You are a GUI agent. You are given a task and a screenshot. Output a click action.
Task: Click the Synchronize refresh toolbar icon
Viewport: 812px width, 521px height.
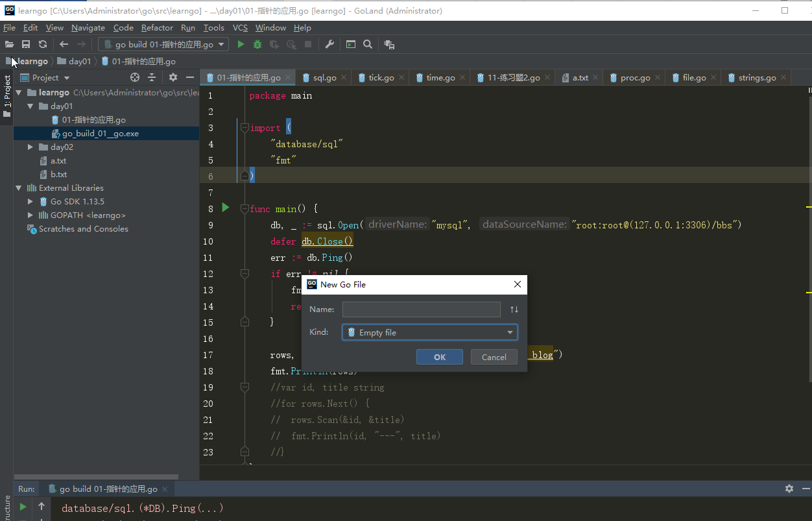point(43,44)
